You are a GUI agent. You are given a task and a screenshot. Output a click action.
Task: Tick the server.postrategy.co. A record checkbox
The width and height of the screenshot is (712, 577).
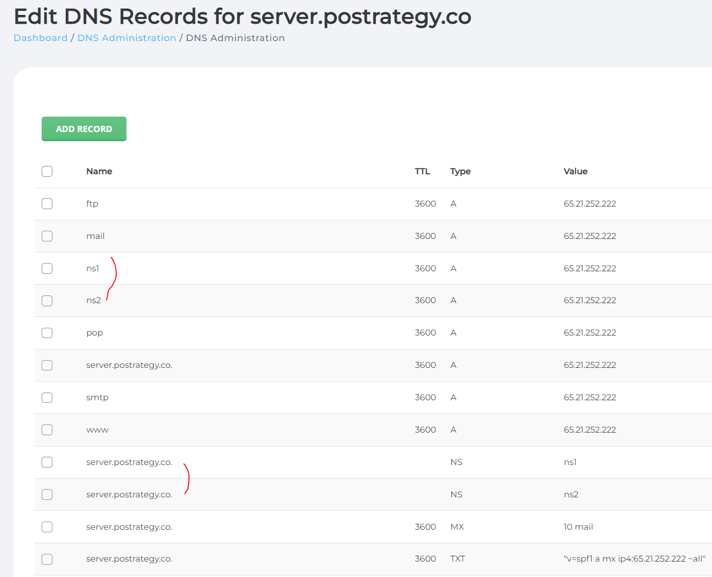[x=47, y=365]
